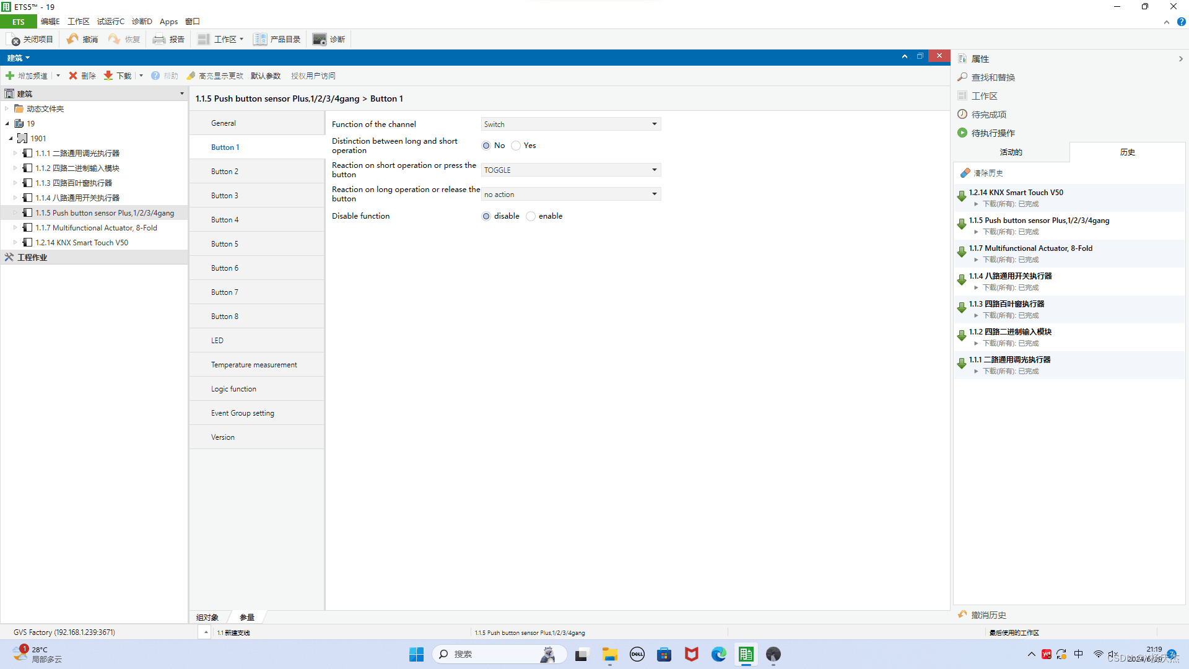Click the 默认参数 button

point(266,76)
